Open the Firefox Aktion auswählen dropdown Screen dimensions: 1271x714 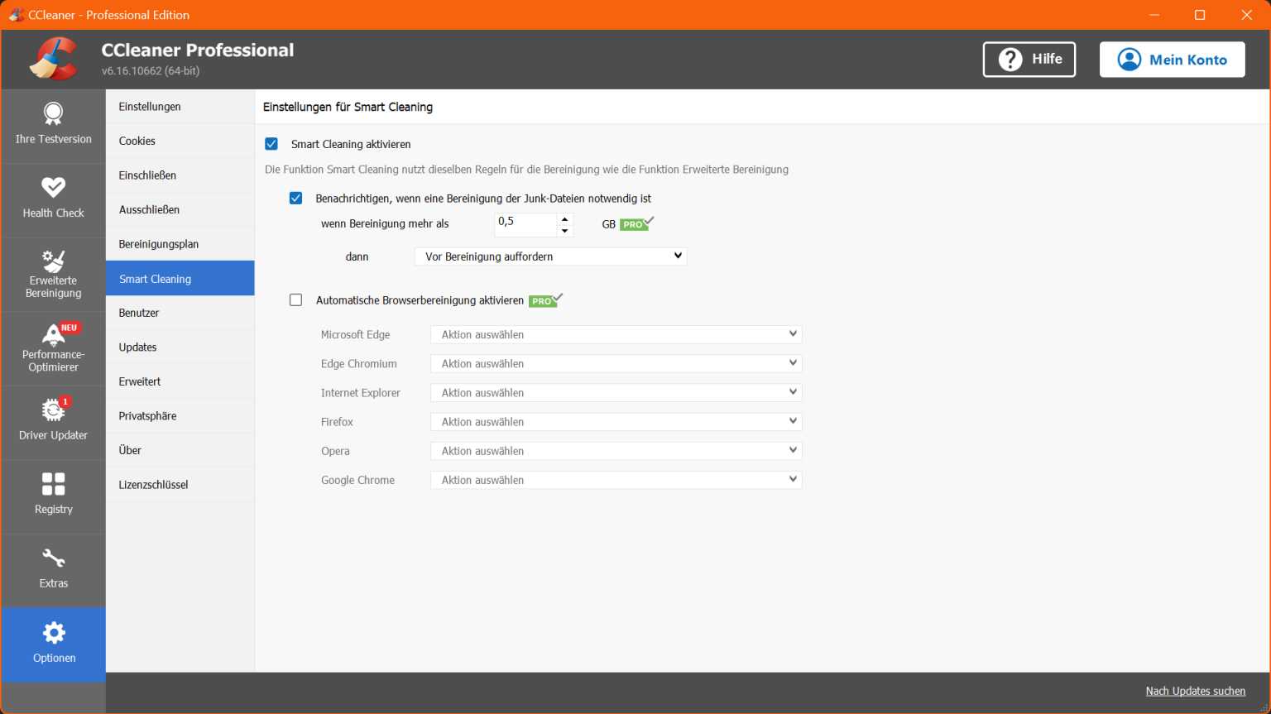(615, 421)
